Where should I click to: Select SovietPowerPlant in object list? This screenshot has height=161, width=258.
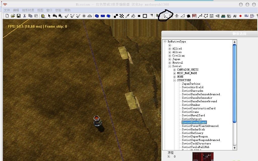(194, 123)
